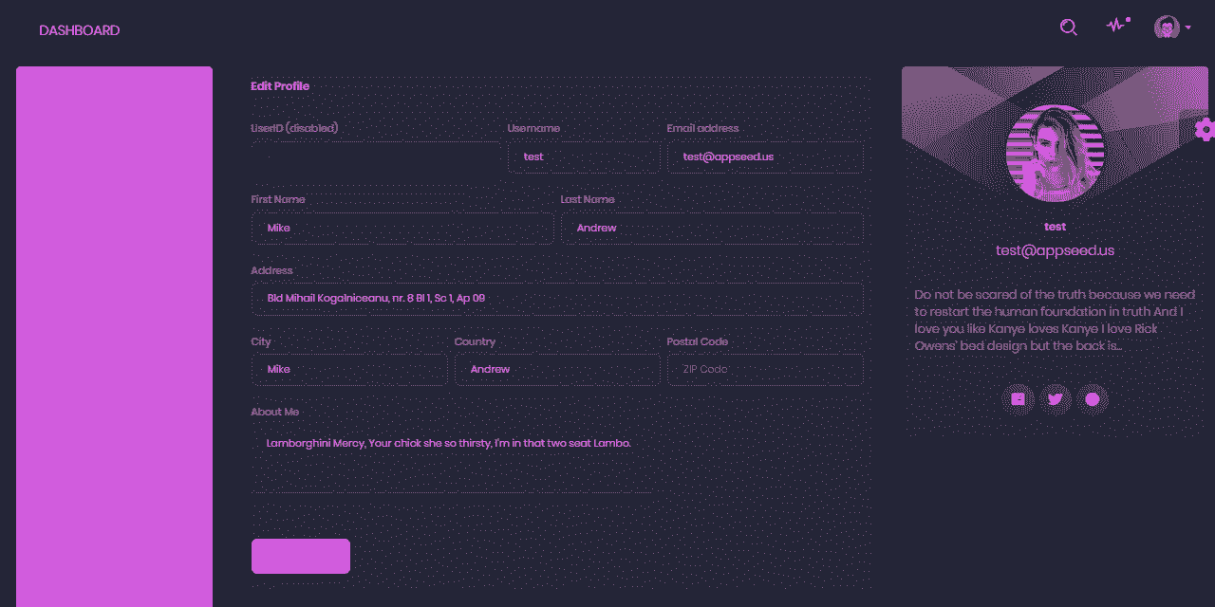Open the search icon in top bar
Image resolution: width=1215 pixels, height=607 pixels.
1068,28
